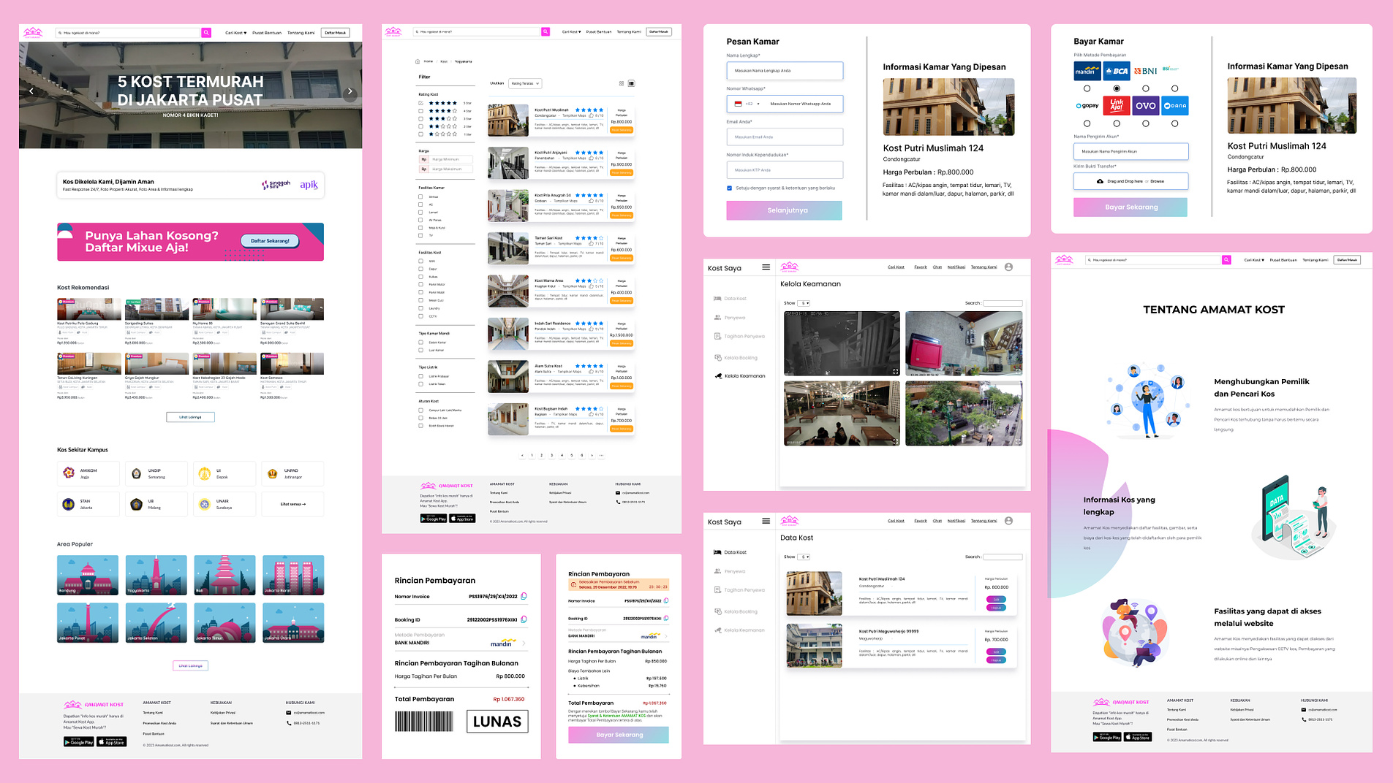
Task: Open the +62 country code dropdown
Action: coord(747,104)
